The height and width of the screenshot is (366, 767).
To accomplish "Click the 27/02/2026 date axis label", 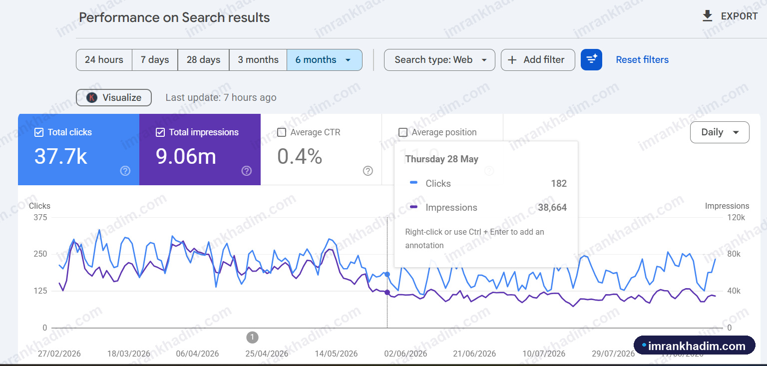I will click(59, 354).
